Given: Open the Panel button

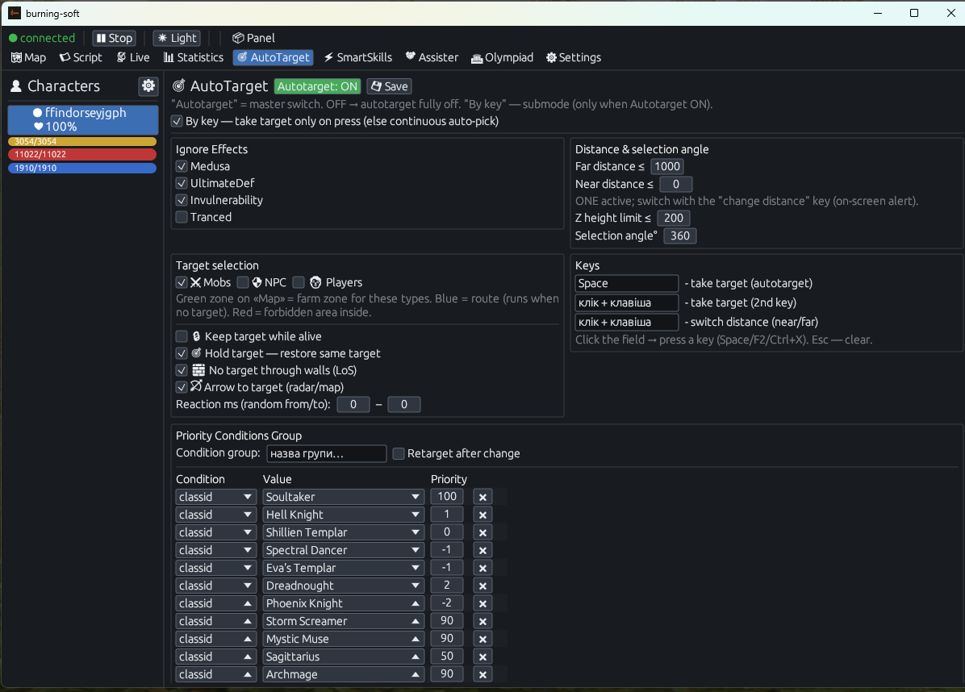Looking at the screenshot, I should tap(253, 38).
